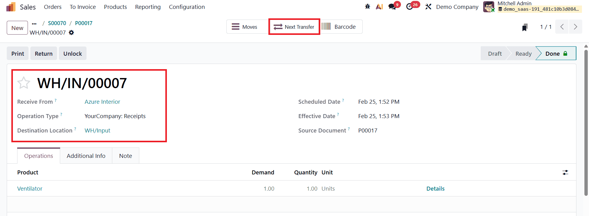Open the wrench tools icon
This screenshot has height=216, width=589.
pos(428,7)
